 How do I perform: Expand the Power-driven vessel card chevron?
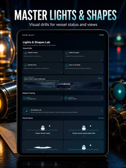pyautogui.click(x=43, y=136)
